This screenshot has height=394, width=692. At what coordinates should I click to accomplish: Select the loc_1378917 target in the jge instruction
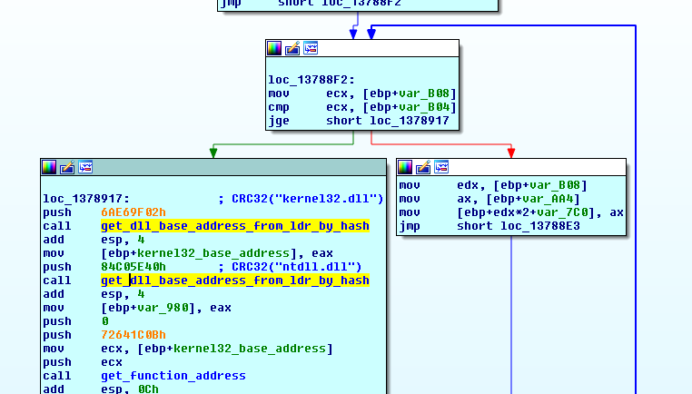[x=409, y=121]
